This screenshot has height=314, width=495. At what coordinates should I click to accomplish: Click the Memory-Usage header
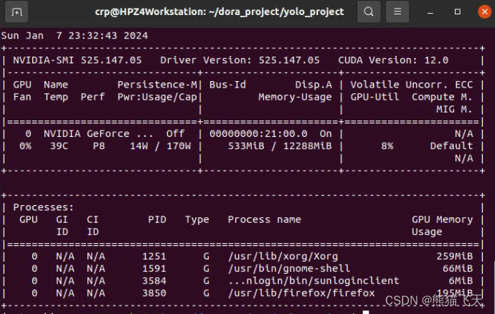pyautogui.click(x=295, y=97)
